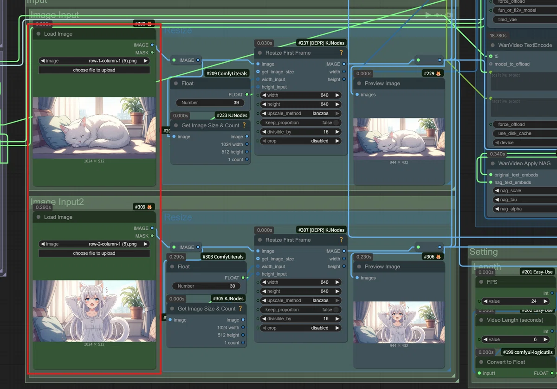
Task: Open help for Get Image Size & Count #223
Action: coord(244,125)
